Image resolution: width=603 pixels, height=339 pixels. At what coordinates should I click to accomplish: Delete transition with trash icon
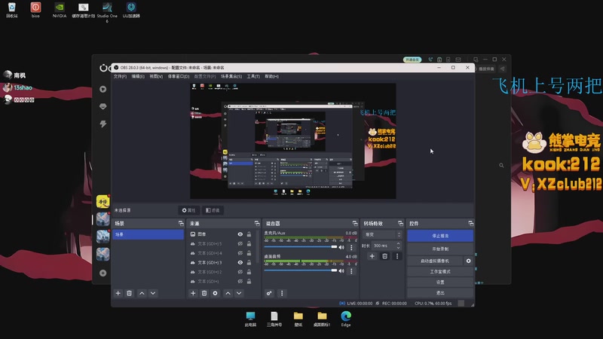384,256
